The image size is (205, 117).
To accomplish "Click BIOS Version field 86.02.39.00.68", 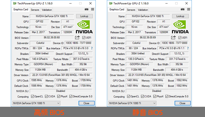I will tap(52, 38).
